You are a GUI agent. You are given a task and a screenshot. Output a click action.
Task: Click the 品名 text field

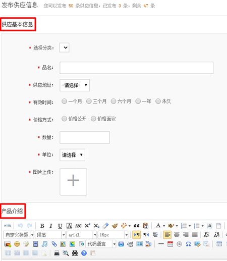pyautogui.click(x=136, y=68)
